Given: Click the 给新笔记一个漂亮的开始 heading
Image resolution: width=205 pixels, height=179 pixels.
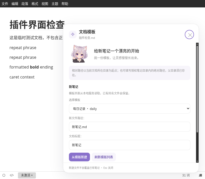Looking at the screenshot, I should point(117,51).
